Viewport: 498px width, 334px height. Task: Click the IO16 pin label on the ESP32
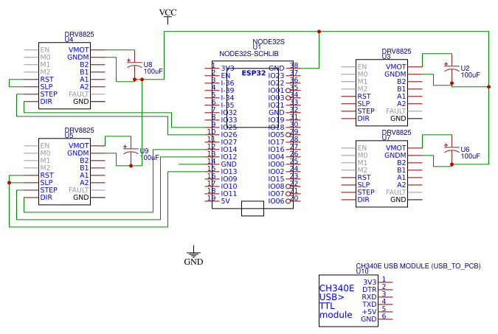tap(276, 150)
